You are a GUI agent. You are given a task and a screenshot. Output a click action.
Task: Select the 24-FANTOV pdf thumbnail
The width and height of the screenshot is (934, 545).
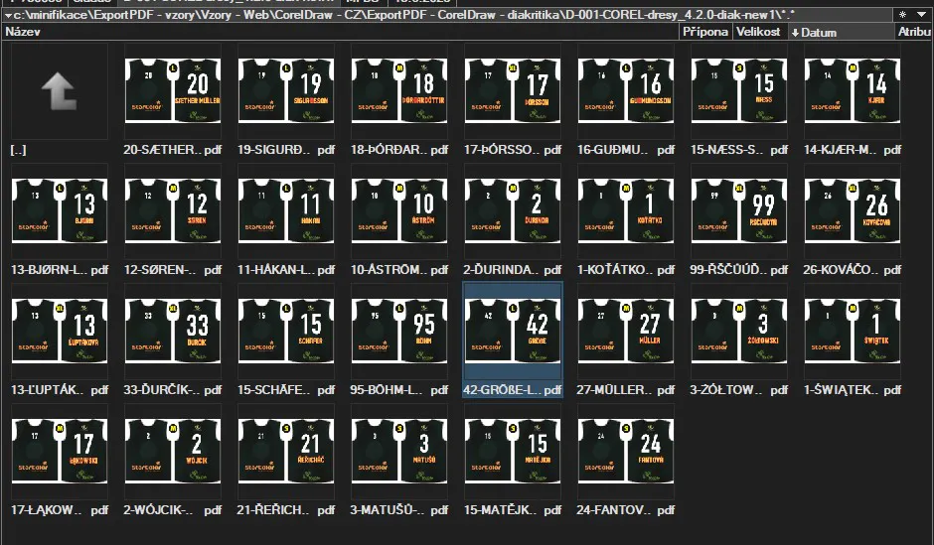625,452
